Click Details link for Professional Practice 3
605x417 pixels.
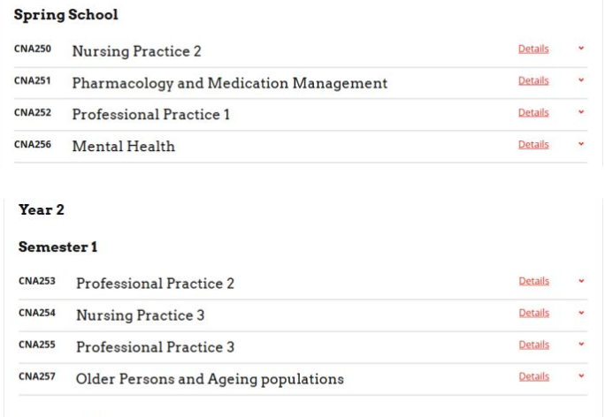(533, 345)
